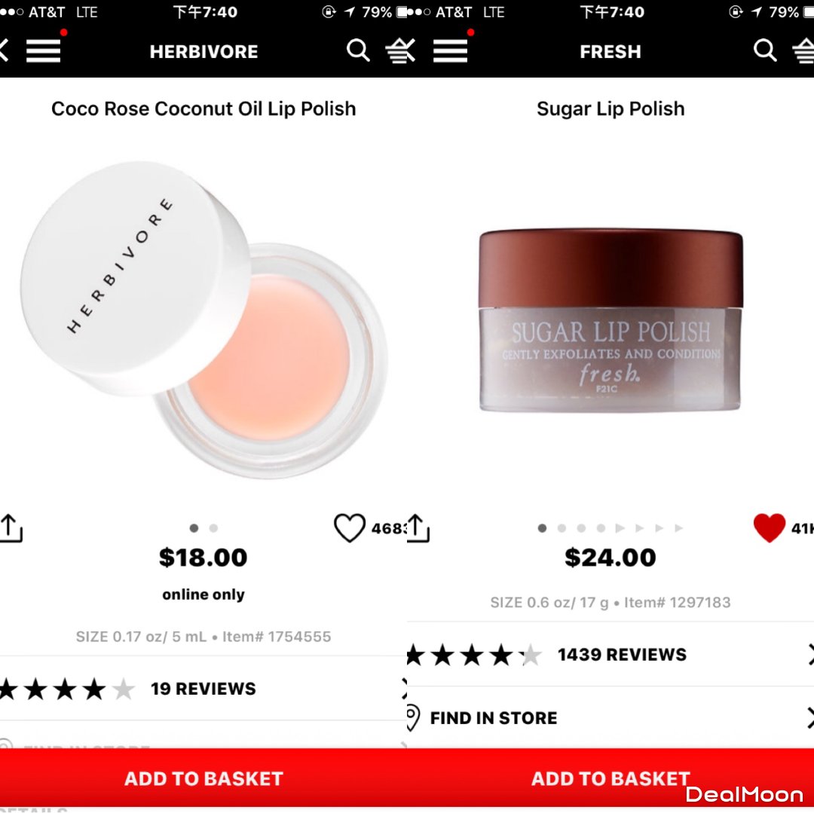This screenshot has width=814, height=813.
Task: Expand the 19 Reviews row
Action: (x=203, y=689)
